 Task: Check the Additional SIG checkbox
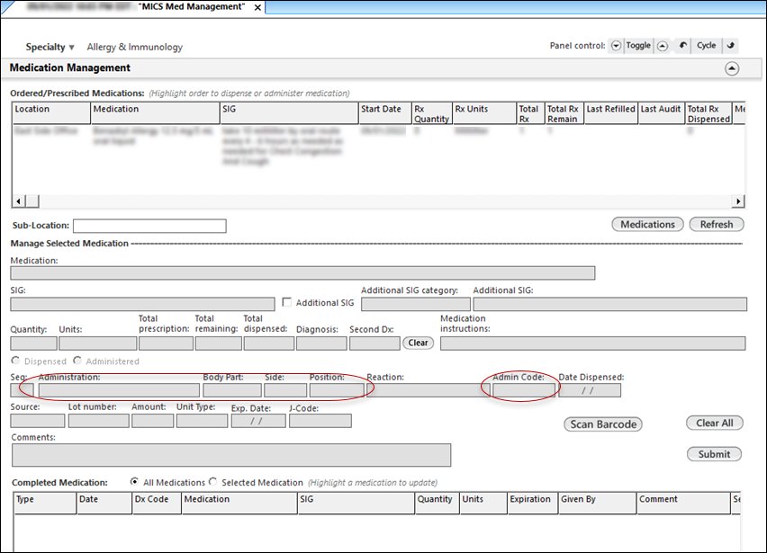click(x=286, y=302)
